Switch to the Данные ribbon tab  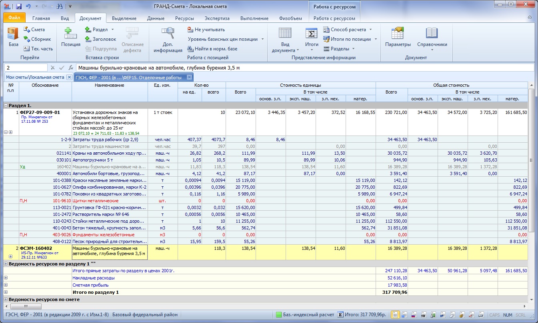(x=156, y=18)
